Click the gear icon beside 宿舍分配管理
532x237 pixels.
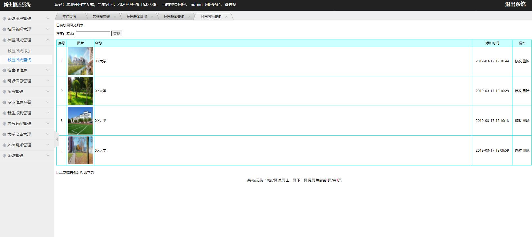[4, 124]
